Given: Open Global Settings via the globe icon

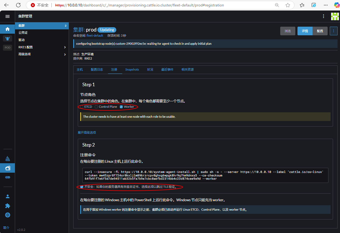Looking at the screenshot, I should click(8, 215).
